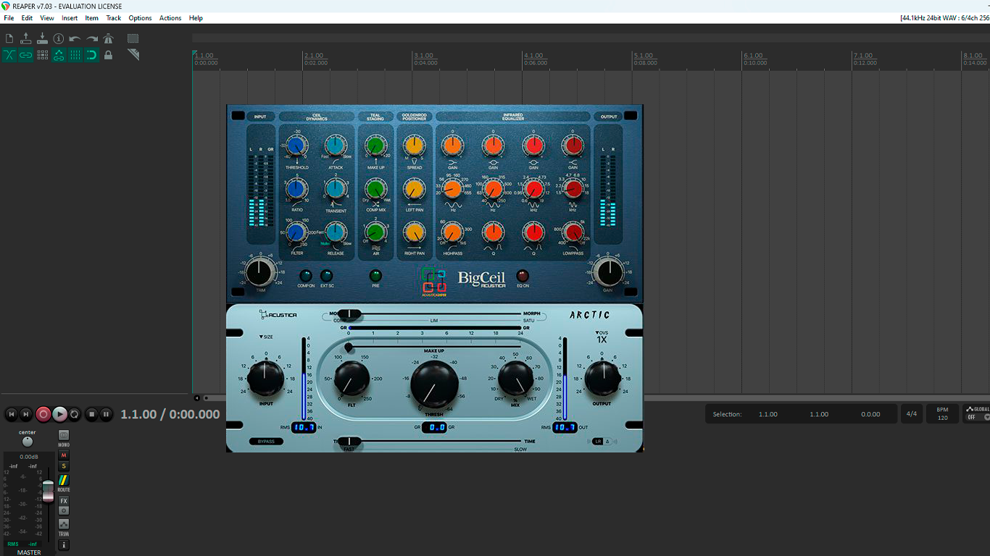Open the Insert menu
990x556 pixels.
point(70,18)
